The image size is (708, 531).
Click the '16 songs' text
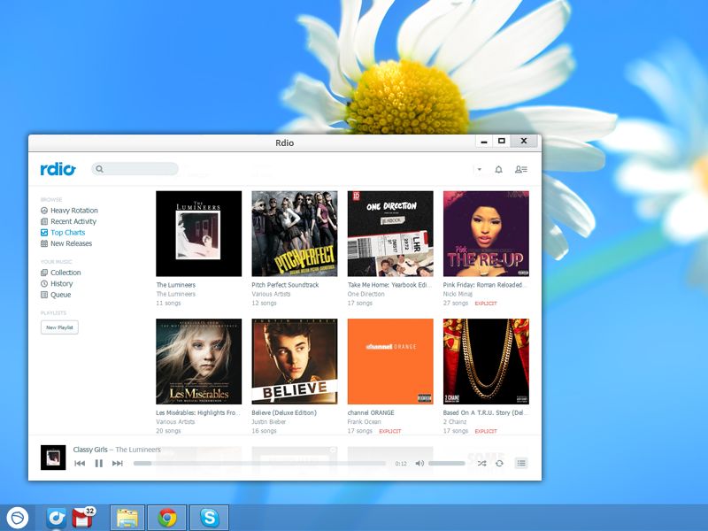point(264,431)
